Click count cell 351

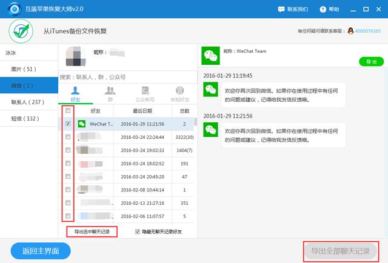pyautogui.click(x=184, y=203)
